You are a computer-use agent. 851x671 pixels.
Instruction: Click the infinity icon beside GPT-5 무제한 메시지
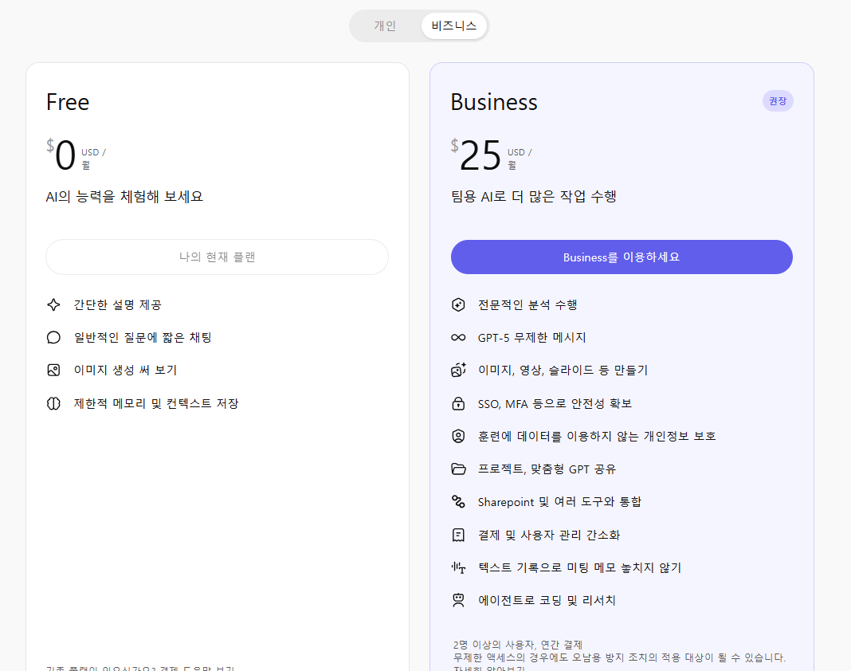click(459, 338)
